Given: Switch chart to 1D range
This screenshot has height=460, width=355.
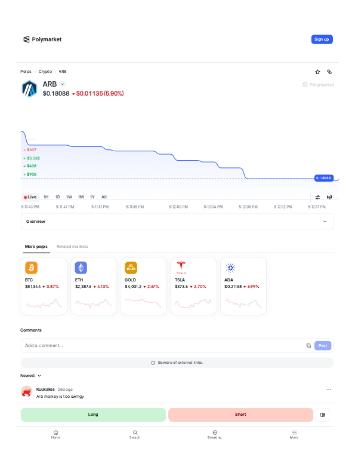Looking at the screenshot, I should tap(58, 197).
